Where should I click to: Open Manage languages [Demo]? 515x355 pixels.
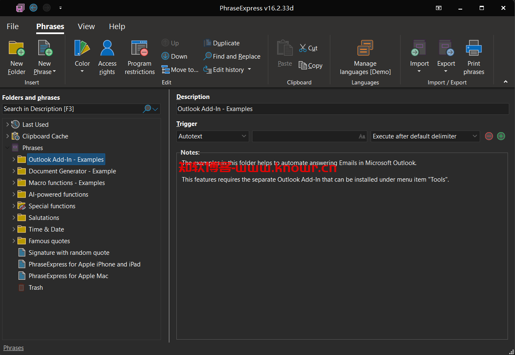coord(365,57)
